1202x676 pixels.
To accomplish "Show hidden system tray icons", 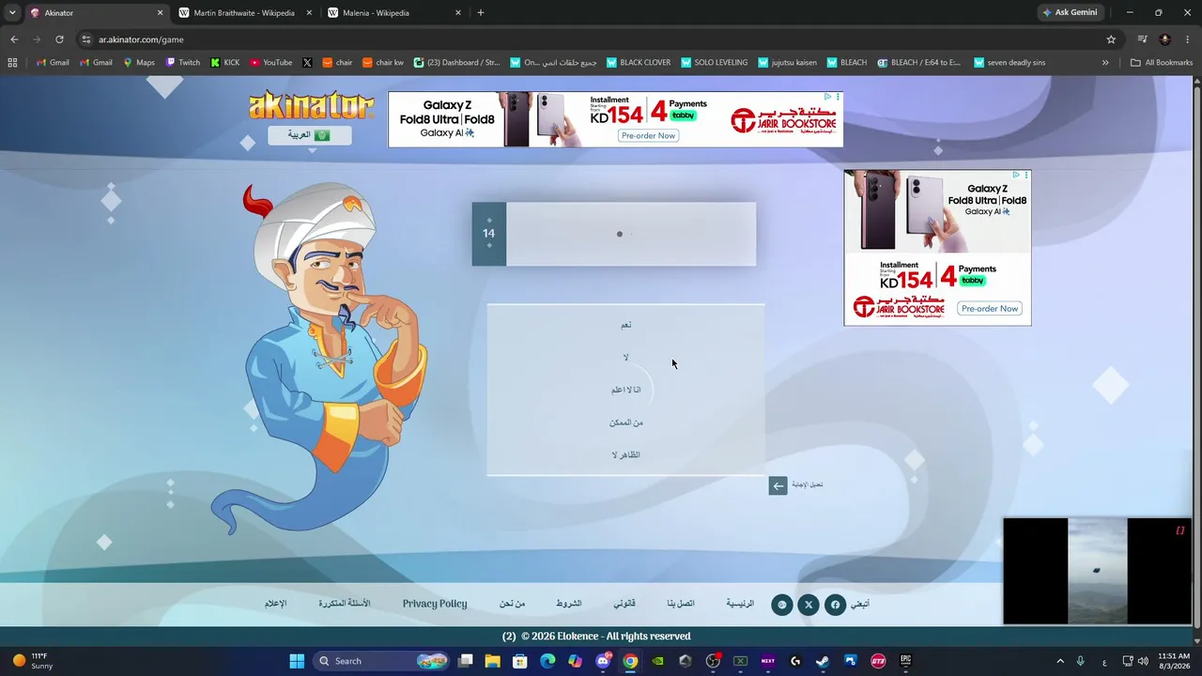I will point(1060,661).
